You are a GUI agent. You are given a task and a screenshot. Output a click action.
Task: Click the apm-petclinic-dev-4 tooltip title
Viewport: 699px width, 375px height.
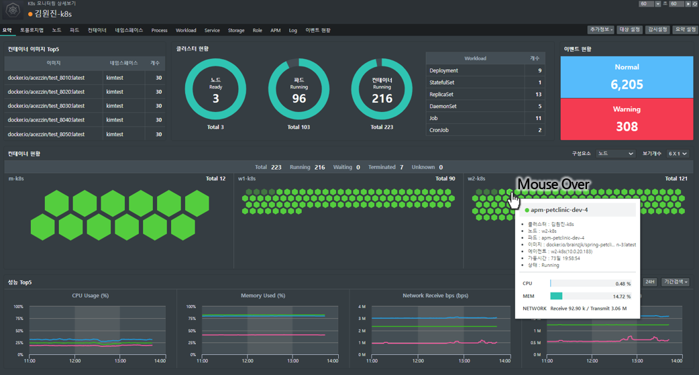(559, 210)
